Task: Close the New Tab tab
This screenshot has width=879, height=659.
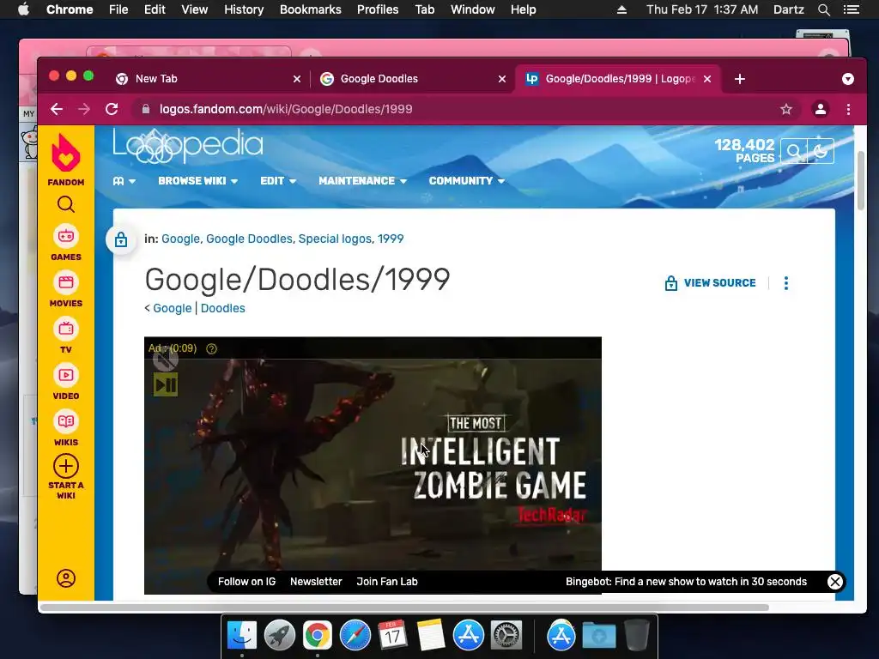Action: [x=297, y=79]
